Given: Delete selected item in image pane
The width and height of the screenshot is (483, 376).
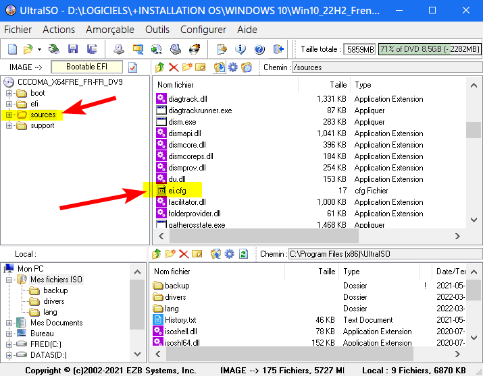Looking at the screenshot, I should point(174,67).
